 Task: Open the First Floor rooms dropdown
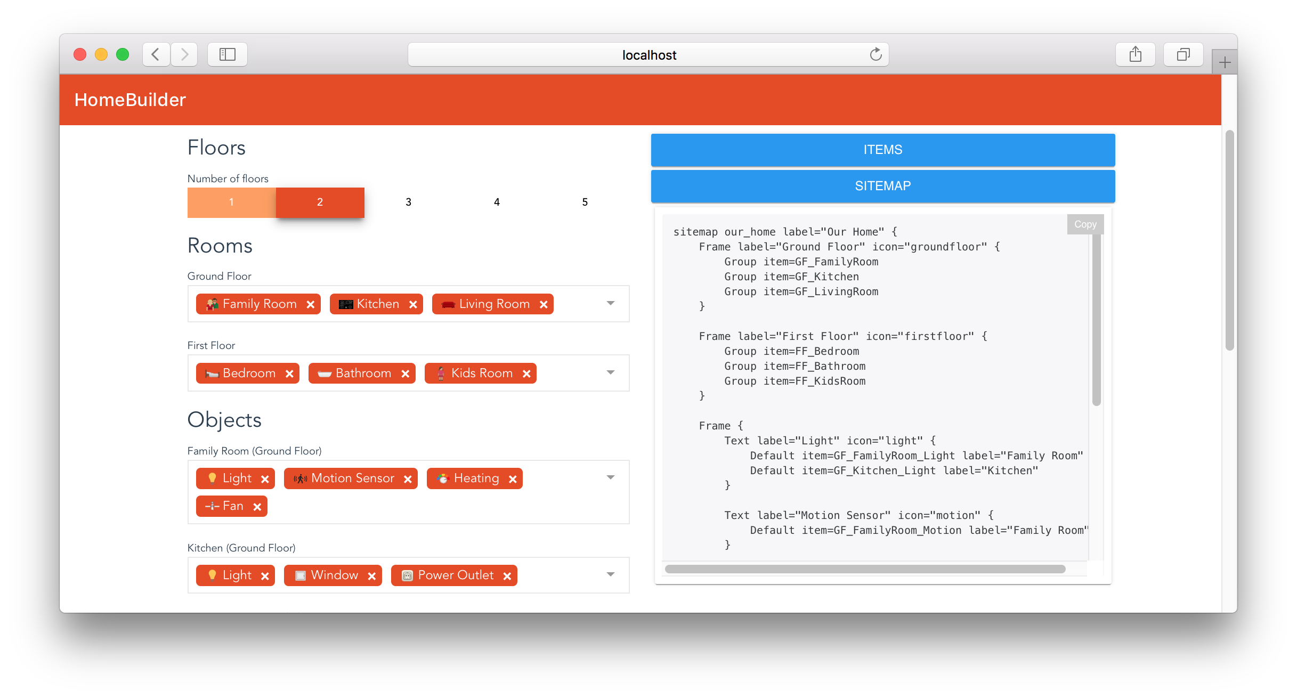point(611,372)
